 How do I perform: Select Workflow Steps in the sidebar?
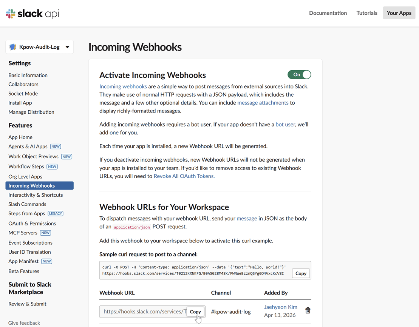pyautogui.click(x=26, y=167)
